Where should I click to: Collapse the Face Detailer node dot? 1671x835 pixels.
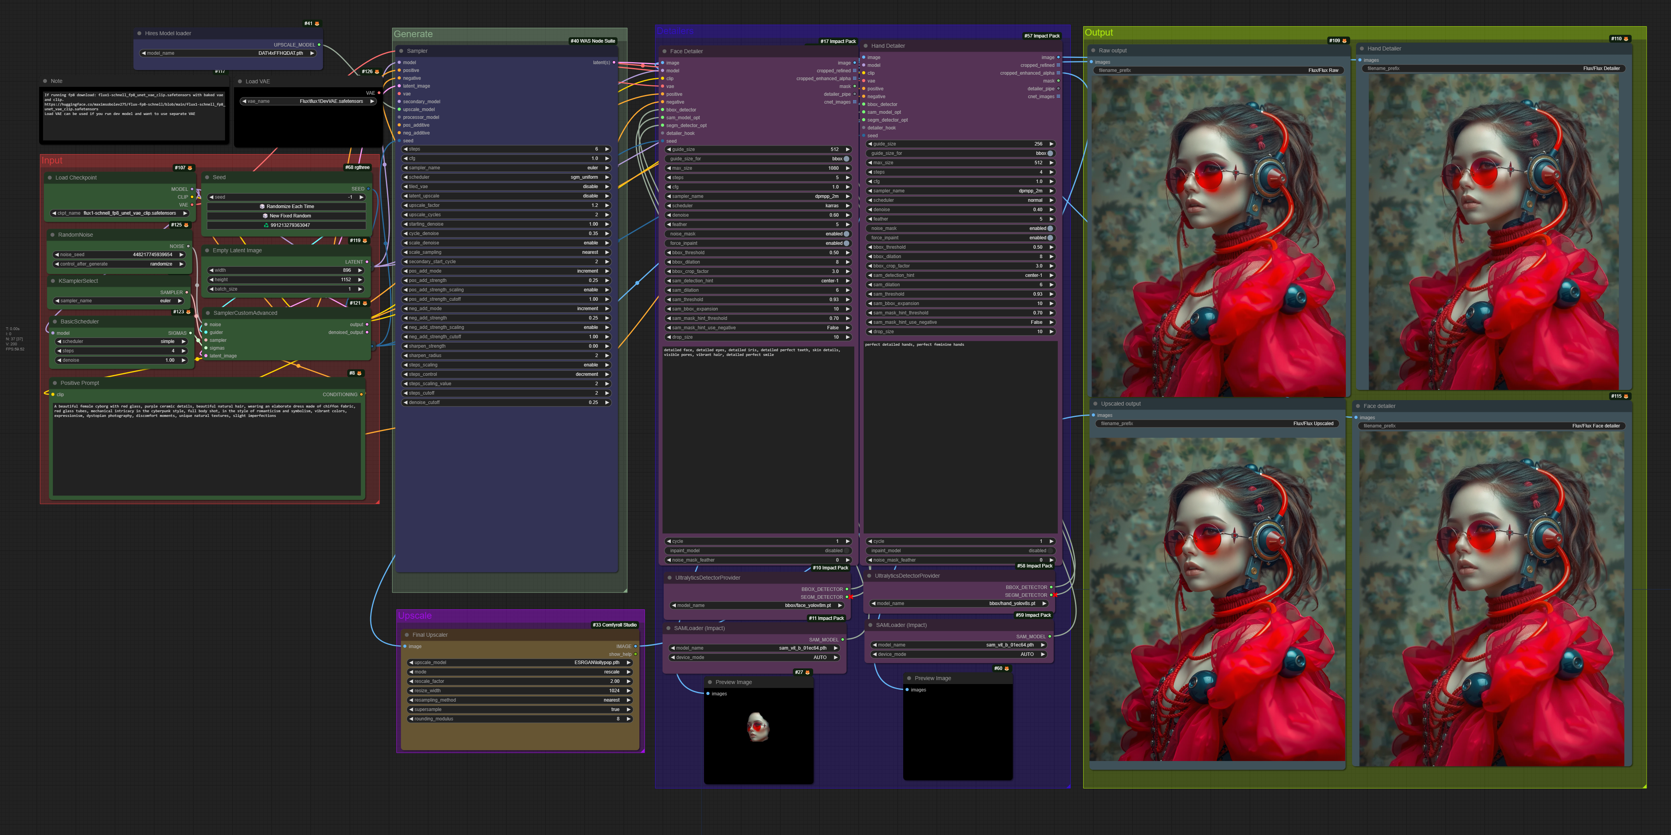(x=665, y=51)
